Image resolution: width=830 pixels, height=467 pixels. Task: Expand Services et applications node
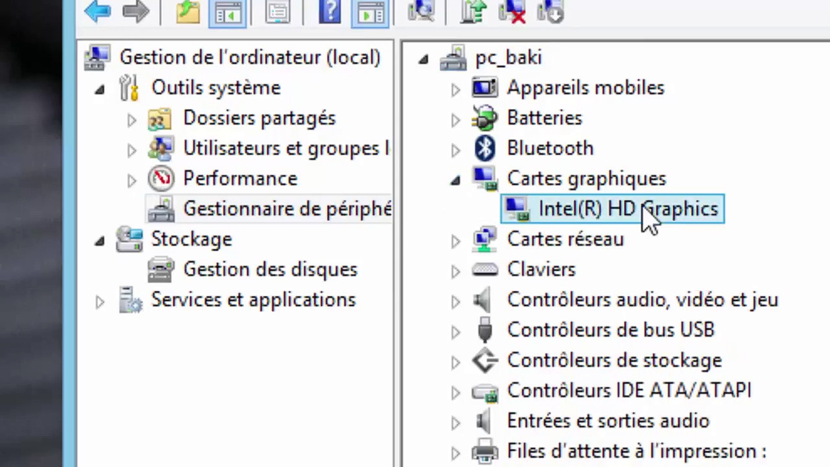(100, 302)
